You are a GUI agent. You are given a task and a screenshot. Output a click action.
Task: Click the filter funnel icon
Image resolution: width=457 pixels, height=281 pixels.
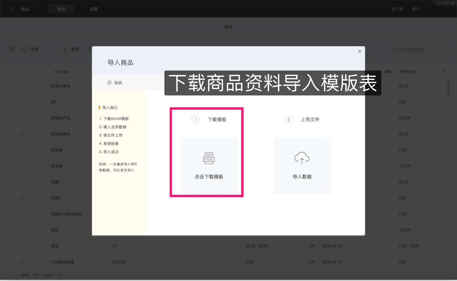pyautogui.click(x=90, y=49)
